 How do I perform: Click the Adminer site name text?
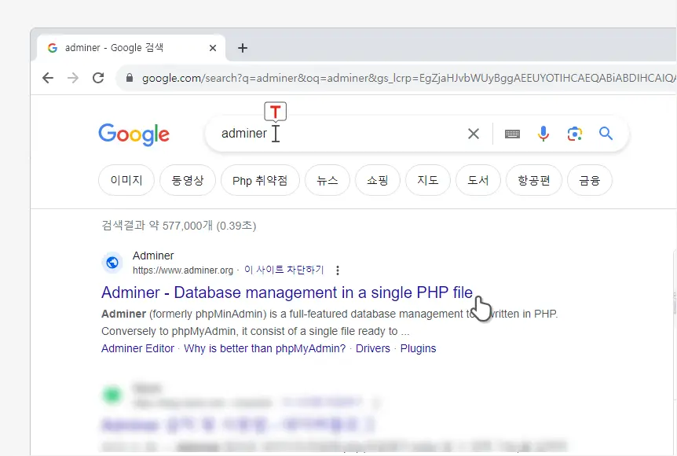[x=153, y=256]
